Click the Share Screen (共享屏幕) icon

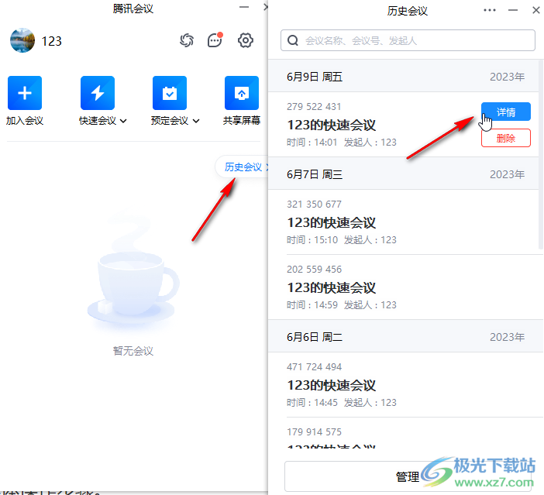coord(242,93)
